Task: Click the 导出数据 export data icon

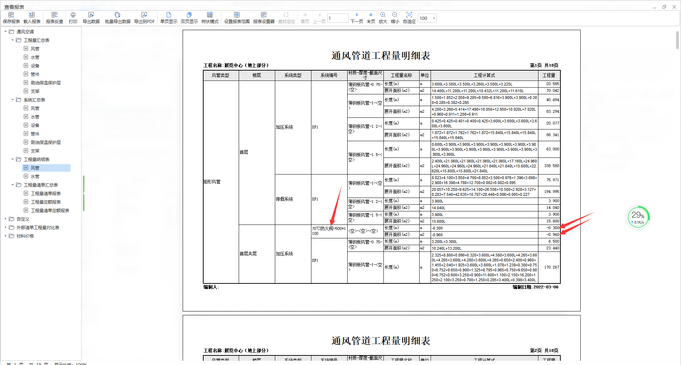Action: 91,15
